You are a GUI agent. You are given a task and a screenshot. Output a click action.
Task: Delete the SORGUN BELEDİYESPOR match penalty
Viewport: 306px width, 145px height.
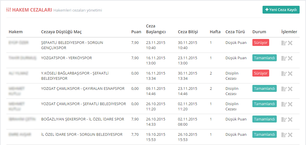point(290,135)
